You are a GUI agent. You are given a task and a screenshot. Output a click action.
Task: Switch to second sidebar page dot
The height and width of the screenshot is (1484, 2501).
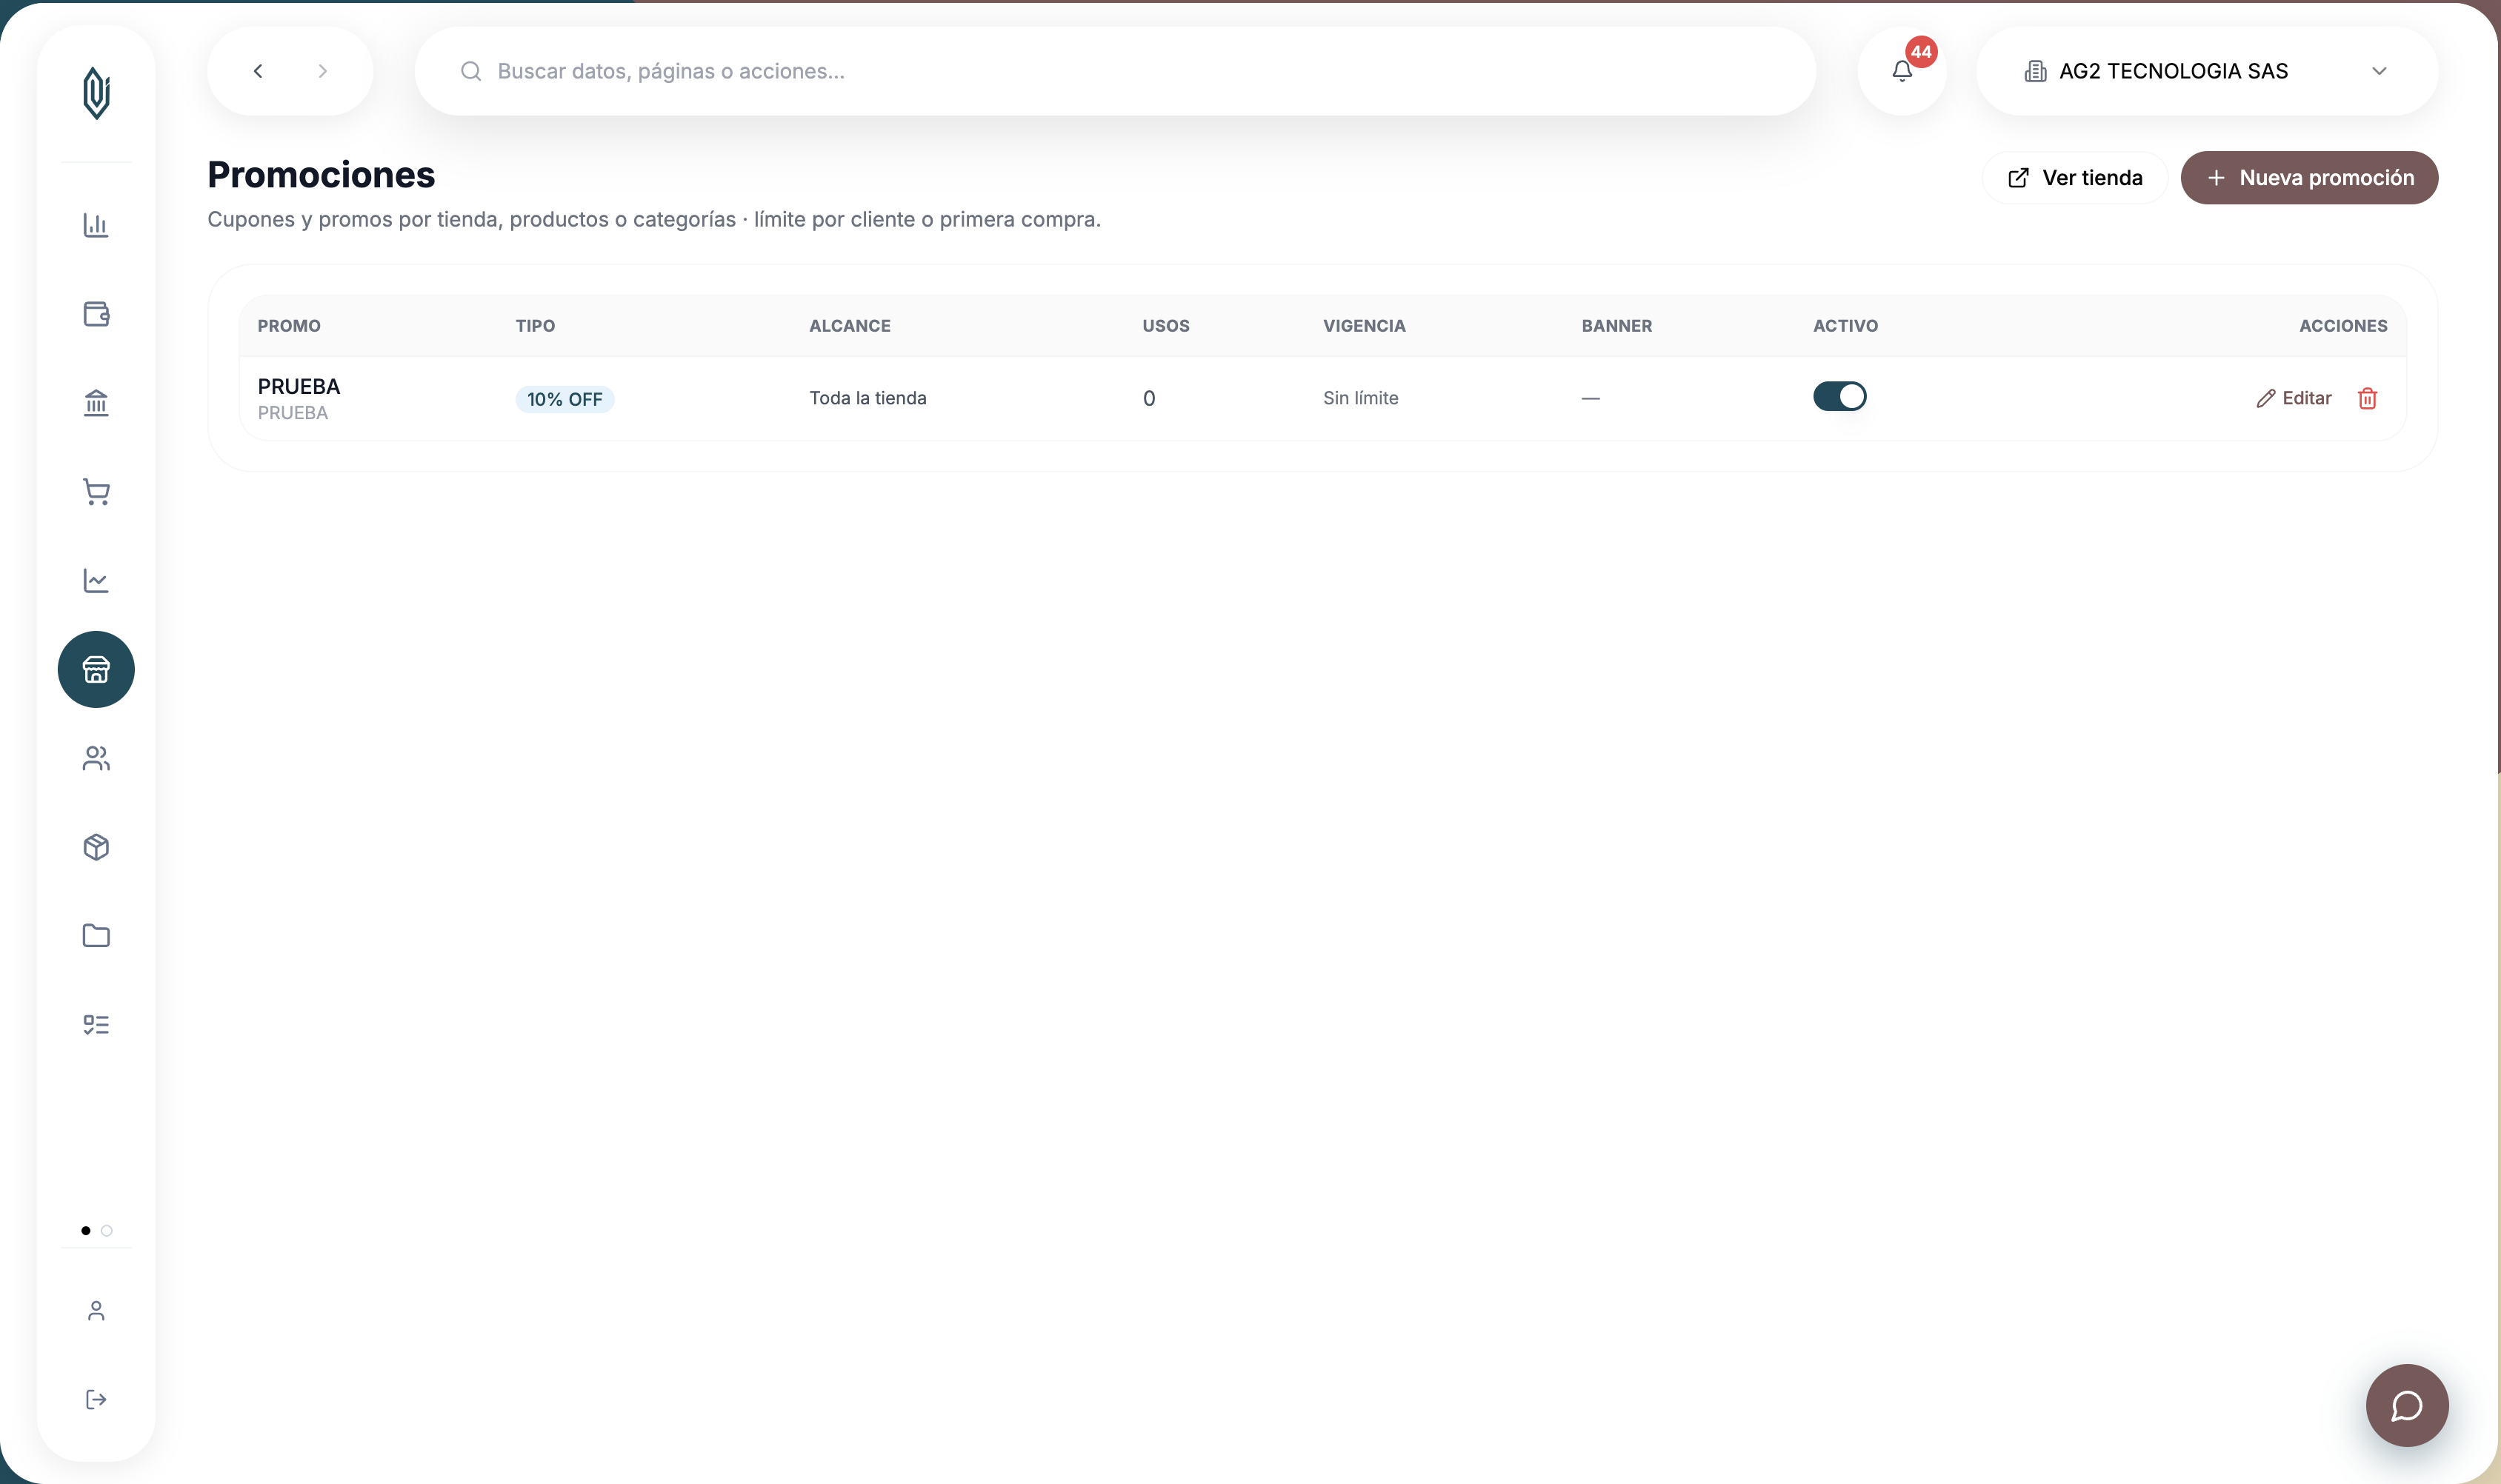[x=107, y=1231]
